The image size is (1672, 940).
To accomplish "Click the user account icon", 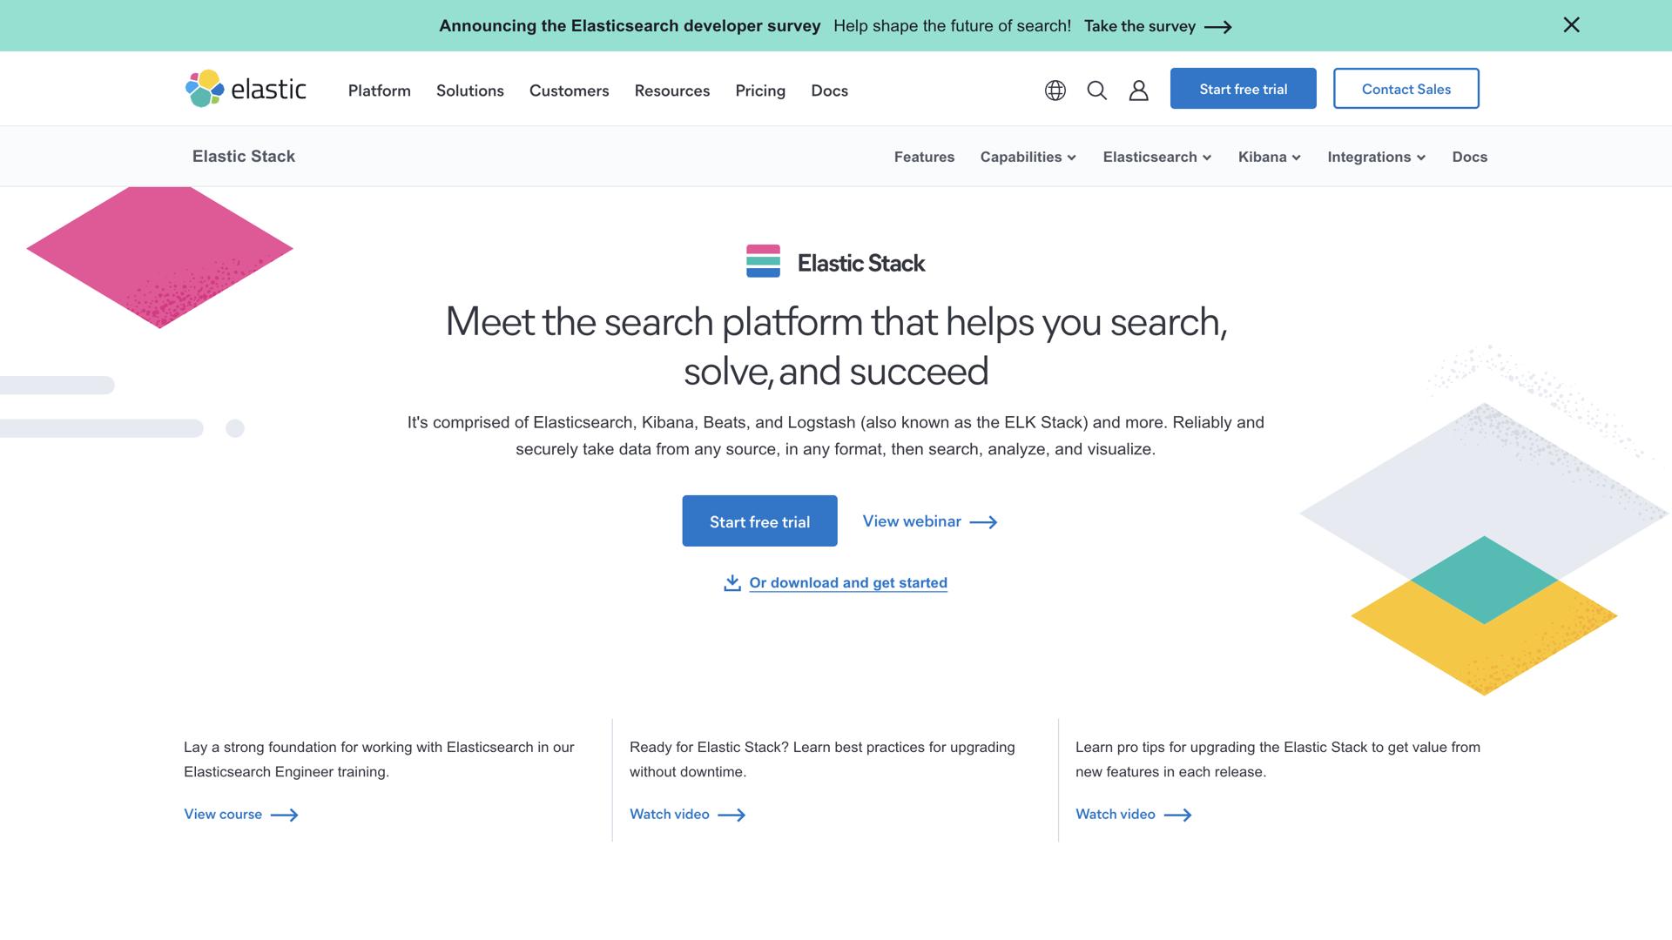I will [x=1138, y=91].
